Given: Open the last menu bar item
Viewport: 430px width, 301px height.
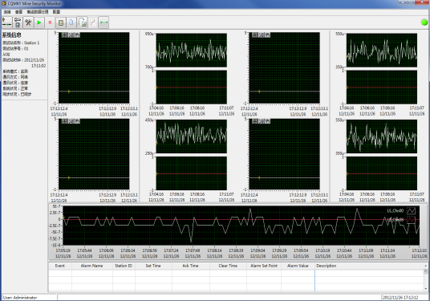Looking at the screenshot, I should (56, 12).
